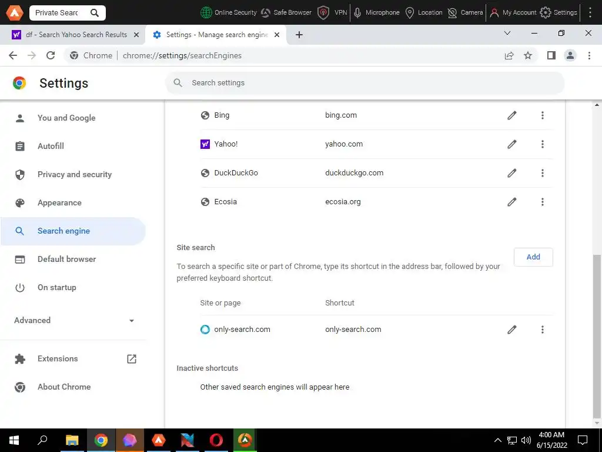Close the Settings tab

pos(277,35)
